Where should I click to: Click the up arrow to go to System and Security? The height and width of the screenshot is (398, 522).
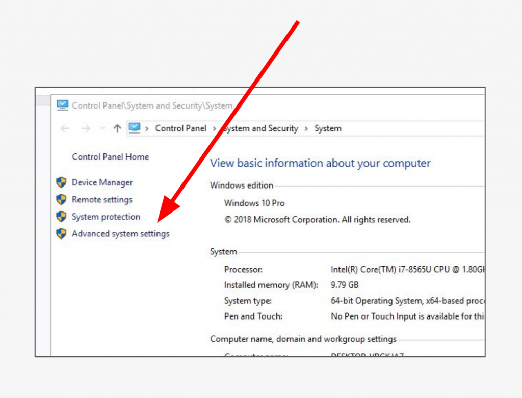[x=117, y=128]
